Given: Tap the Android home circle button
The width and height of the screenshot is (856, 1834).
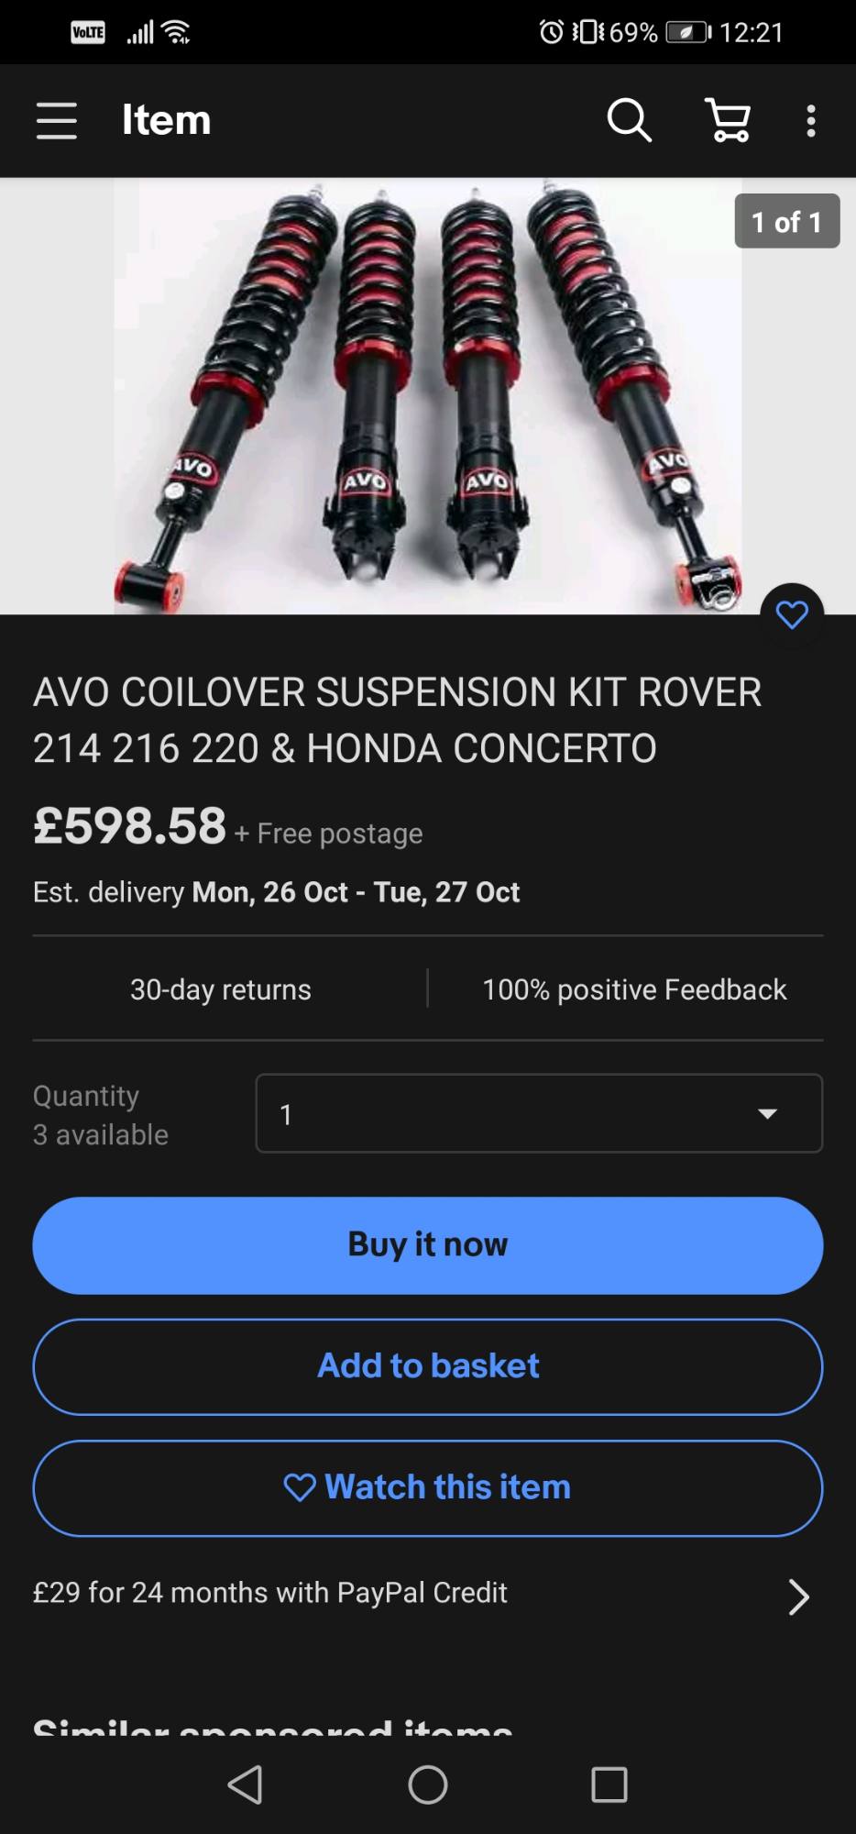Looking at the screenshot, I should 428,1784.
